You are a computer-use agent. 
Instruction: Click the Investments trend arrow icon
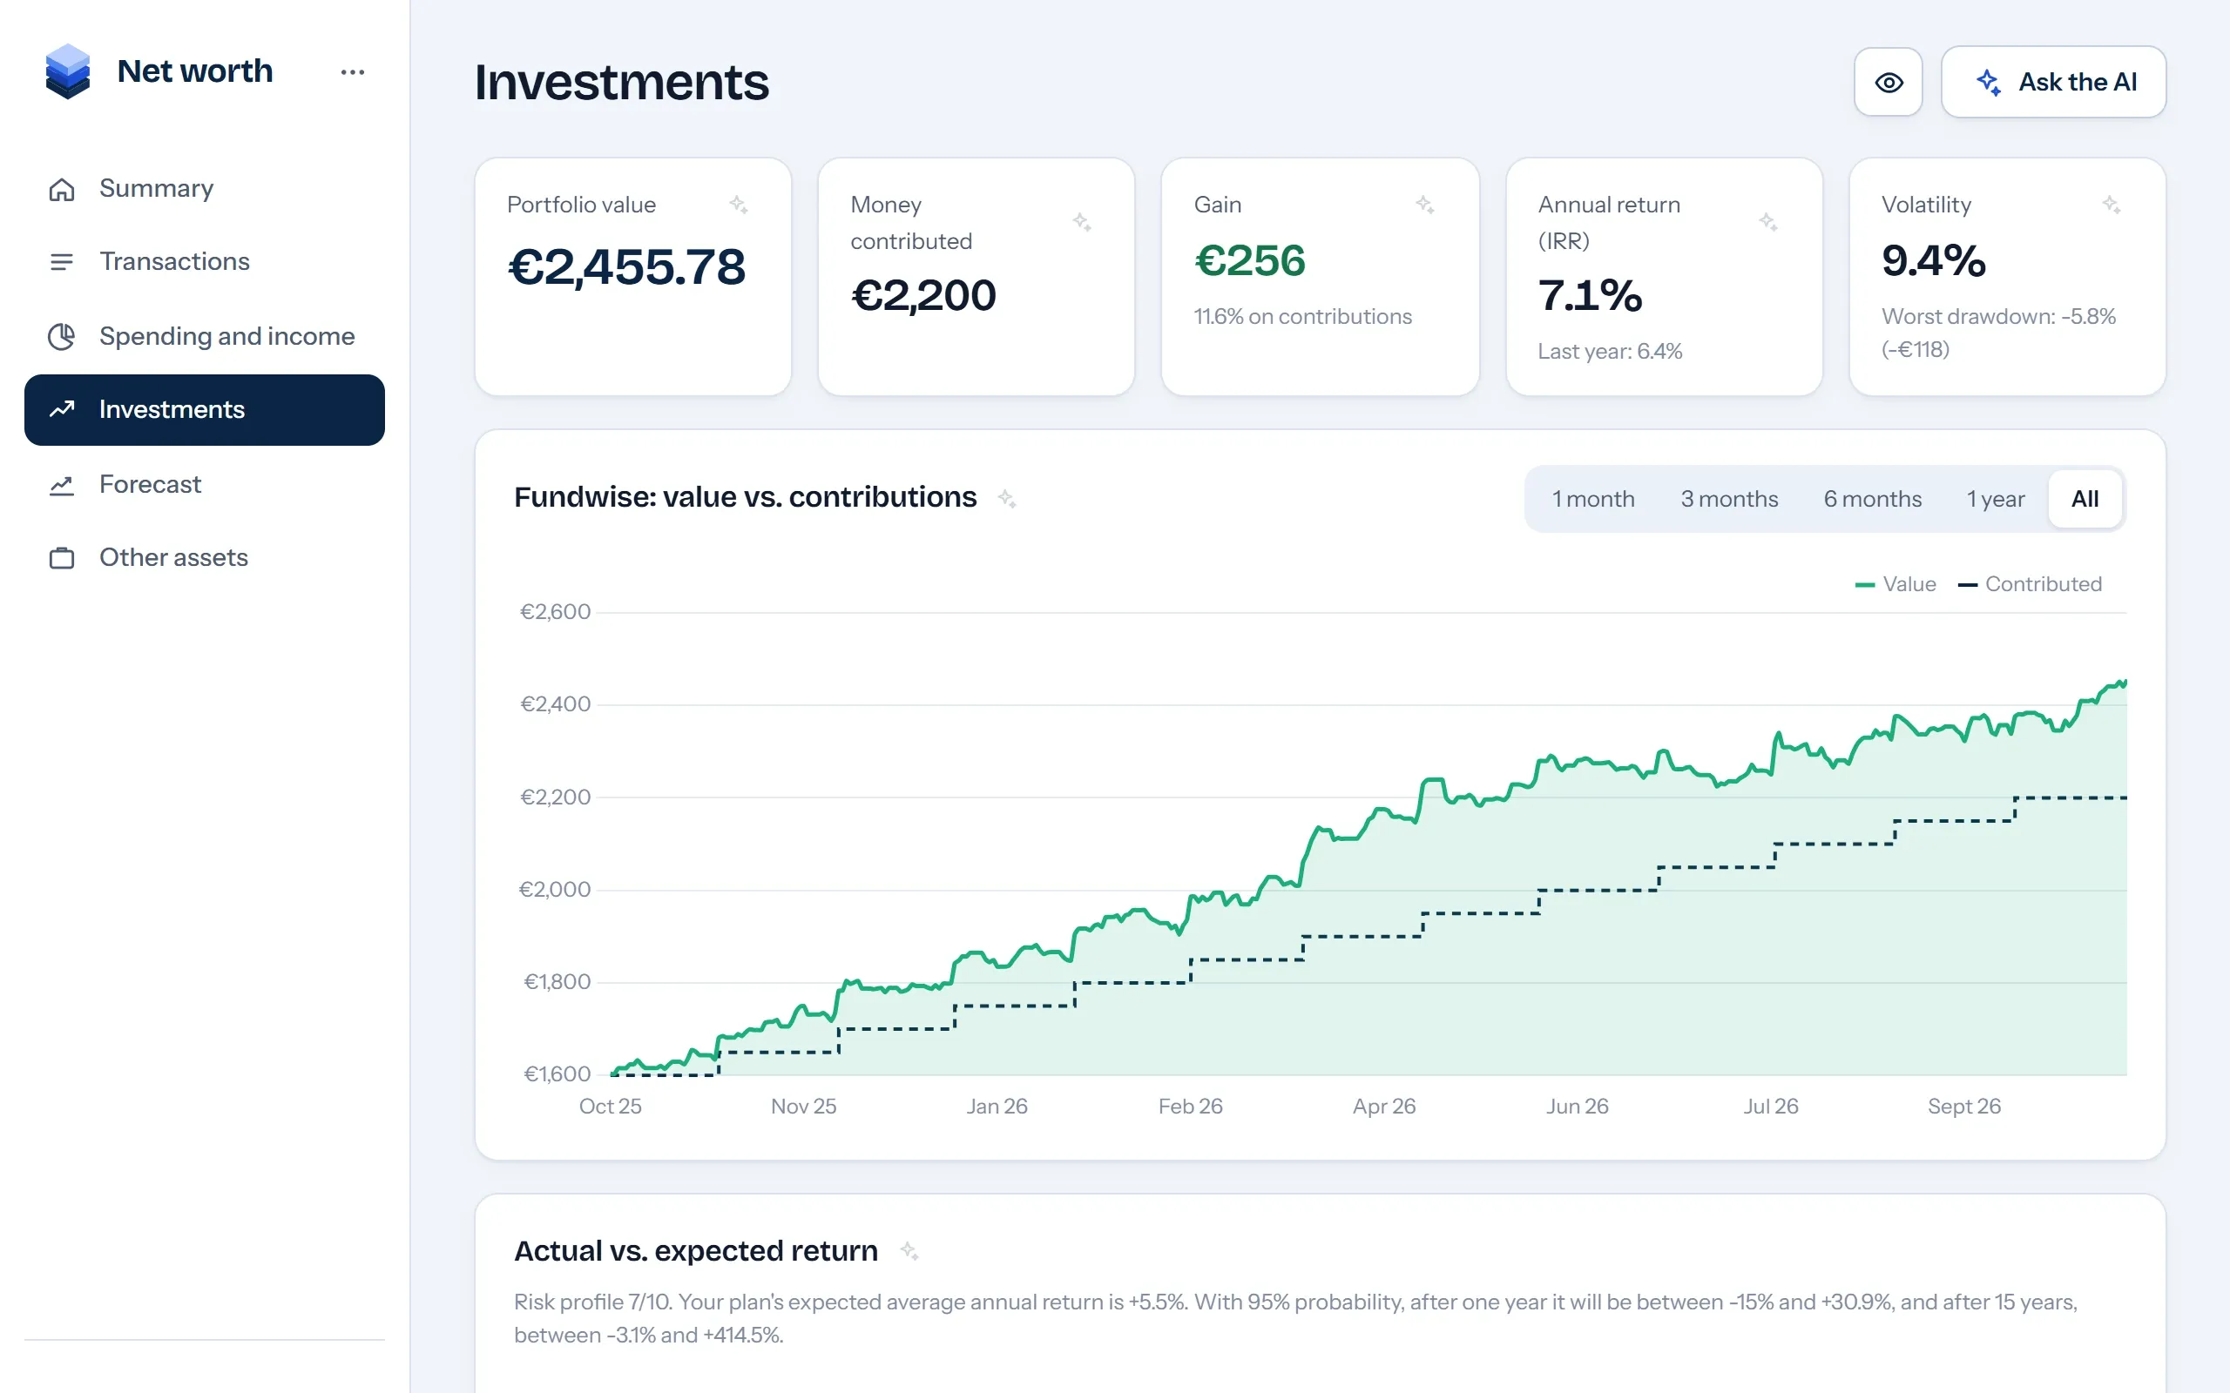tap(62, 409)
